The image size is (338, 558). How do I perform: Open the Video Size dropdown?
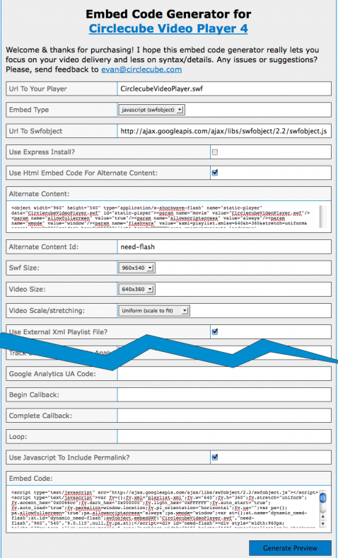(136, 290)
